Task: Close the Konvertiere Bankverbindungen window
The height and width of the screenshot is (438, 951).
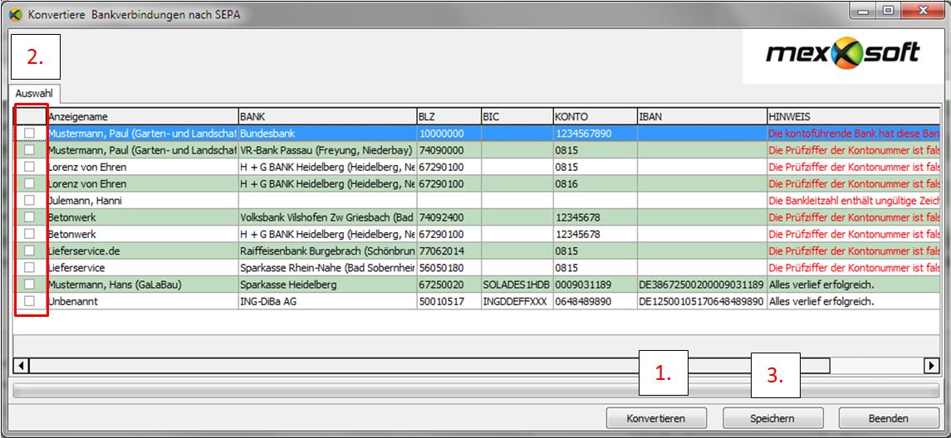Action: pyautogui.click(x=924, y=10)
